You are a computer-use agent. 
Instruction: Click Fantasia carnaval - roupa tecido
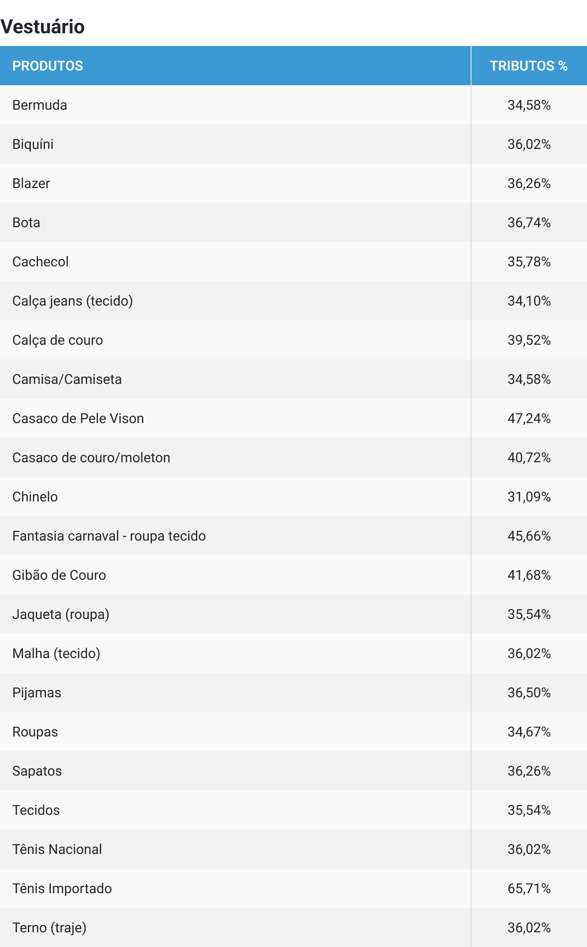coord(109,536)
